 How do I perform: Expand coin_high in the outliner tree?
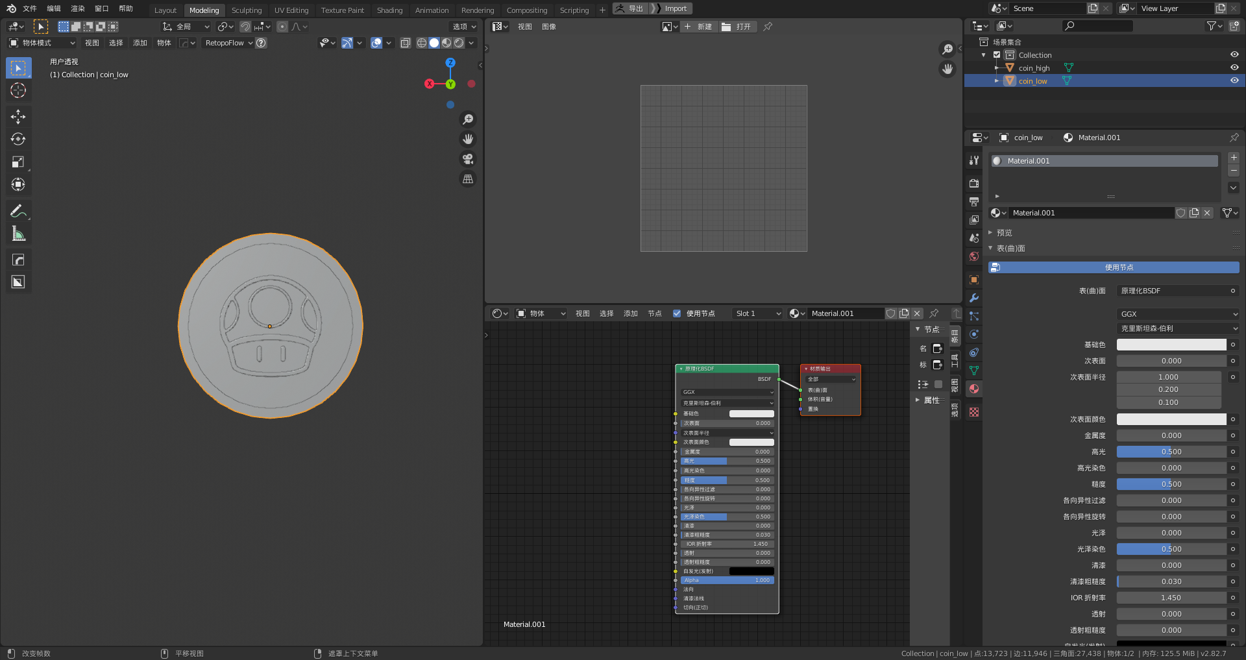997,68
